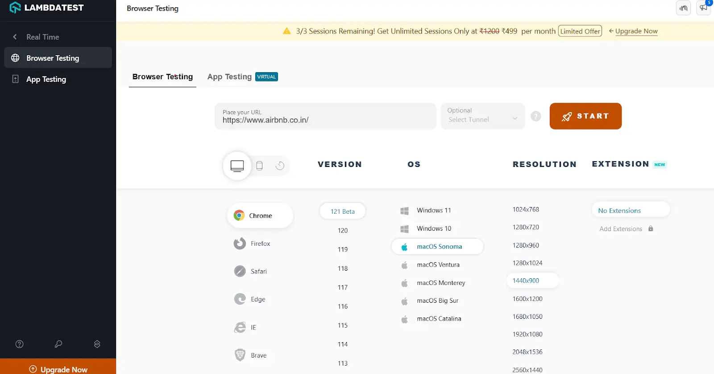Viewport: 714px width, 374px height.
Task: Select resolution 1280x720
Action: 526,227
